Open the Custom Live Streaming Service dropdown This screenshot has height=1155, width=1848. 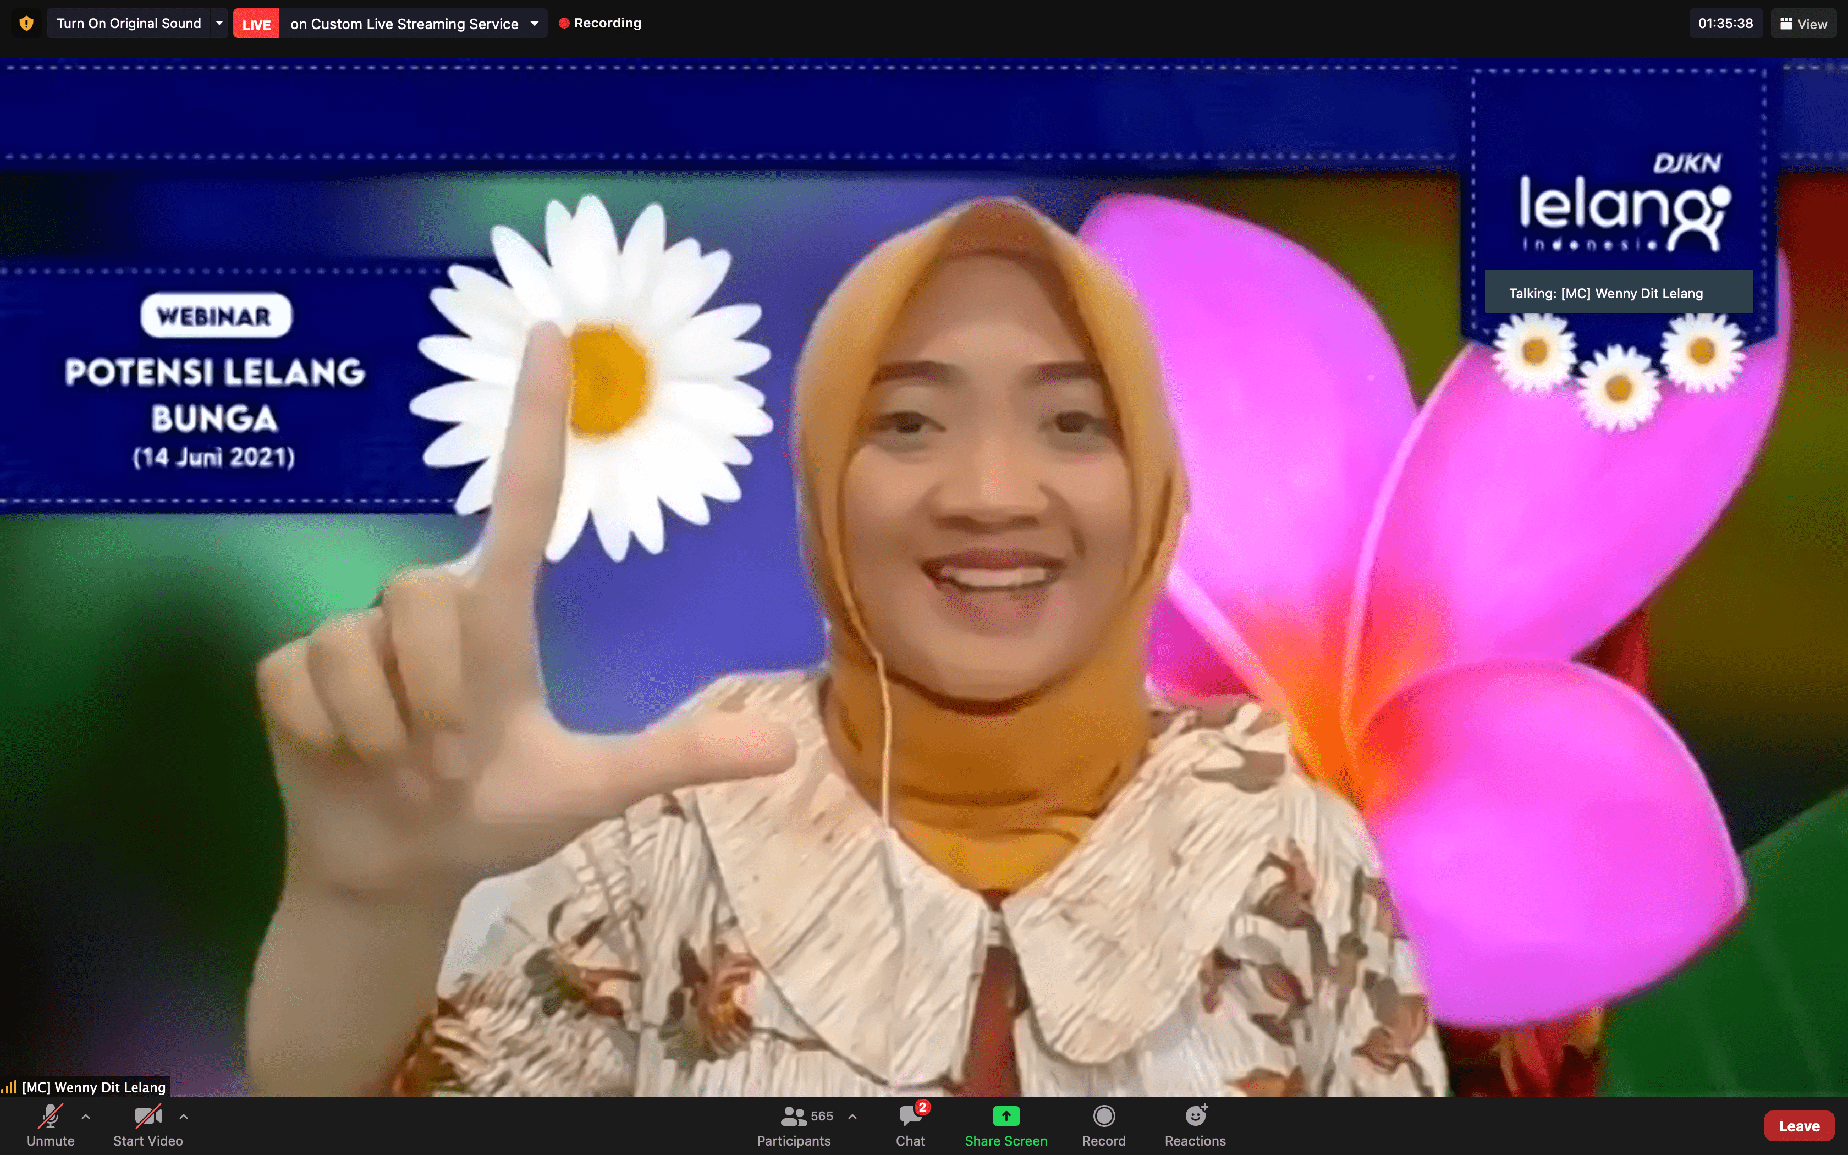point(535,24)
